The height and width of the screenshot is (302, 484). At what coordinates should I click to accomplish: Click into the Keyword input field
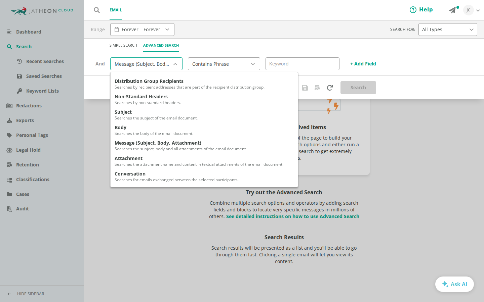302,64
